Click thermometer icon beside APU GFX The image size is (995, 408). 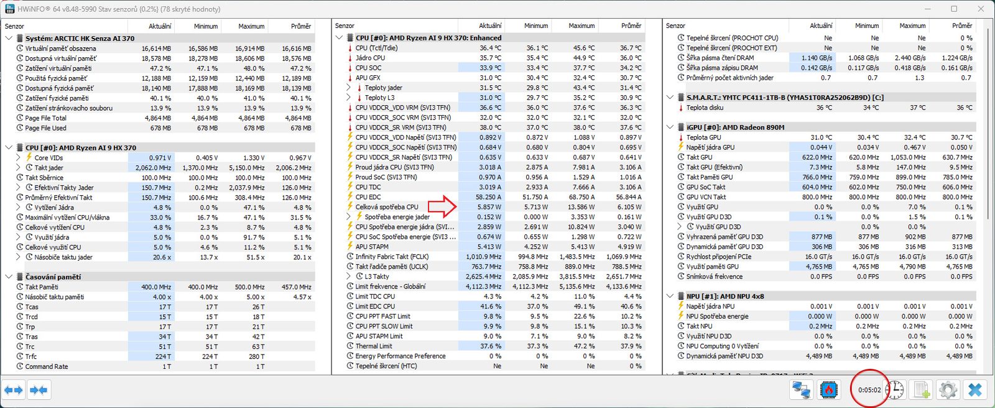pyautogui.click(x=350, y=78)
